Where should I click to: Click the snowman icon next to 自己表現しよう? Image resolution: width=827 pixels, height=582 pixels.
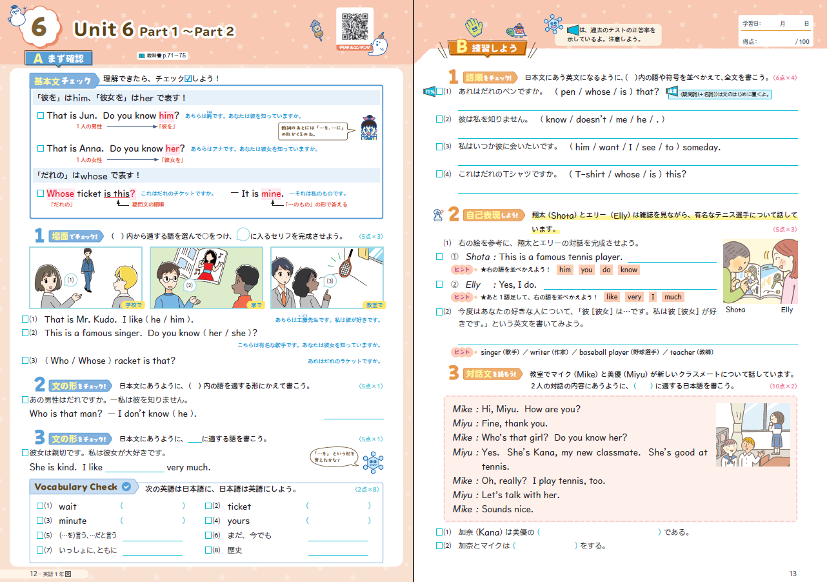438,214
